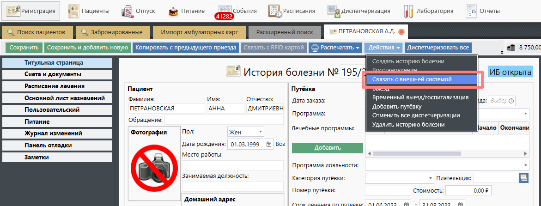Viewport: 541px width, 206px height.
Task: Open the Распечатать print dropdown
Action: click(335, 48)
